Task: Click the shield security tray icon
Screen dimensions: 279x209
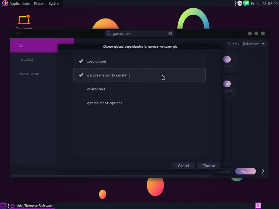Action: (240, 3)
